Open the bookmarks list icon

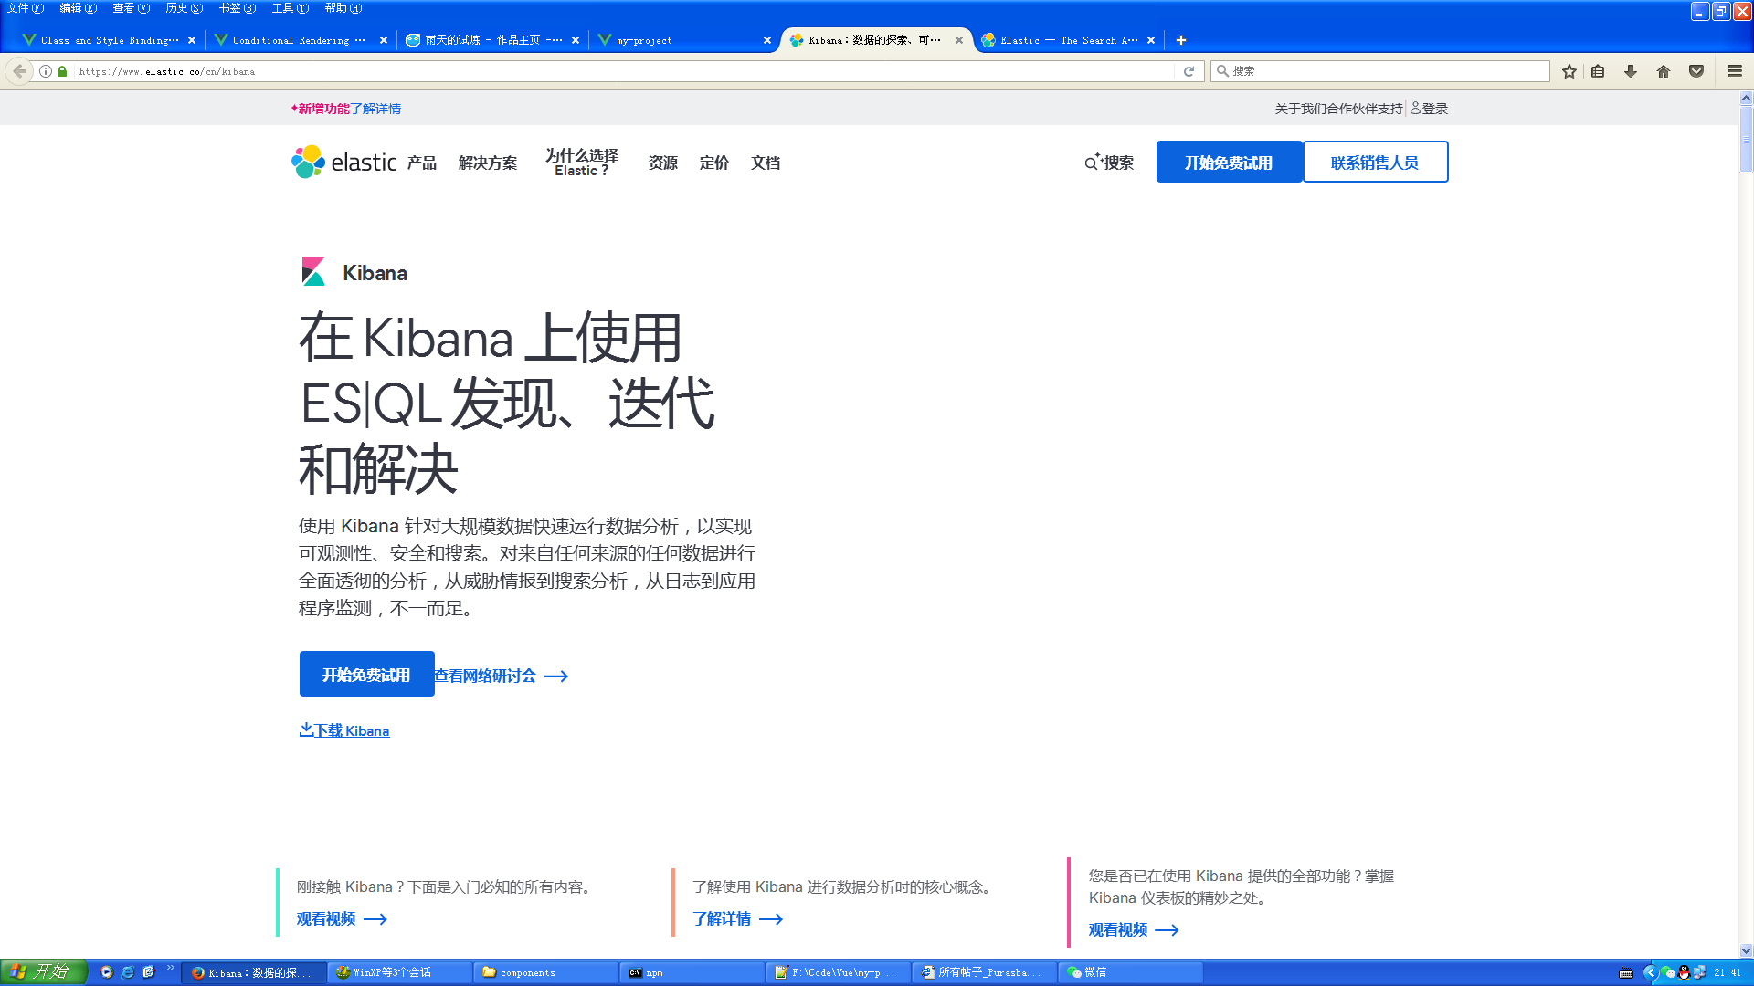(1598, 71)
